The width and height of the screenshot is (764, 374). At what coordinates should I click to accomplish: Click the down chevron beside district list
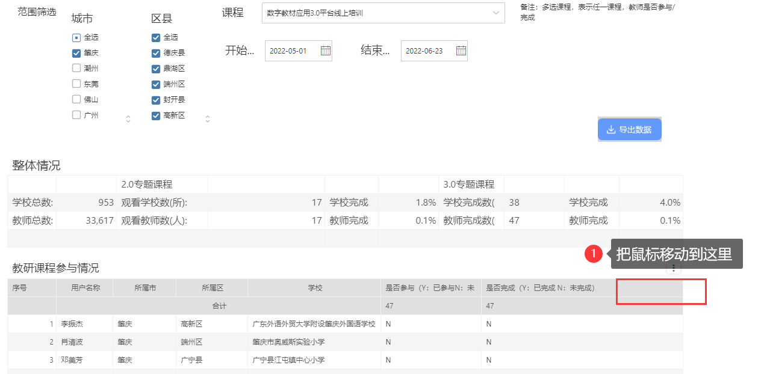coord(208,120)
